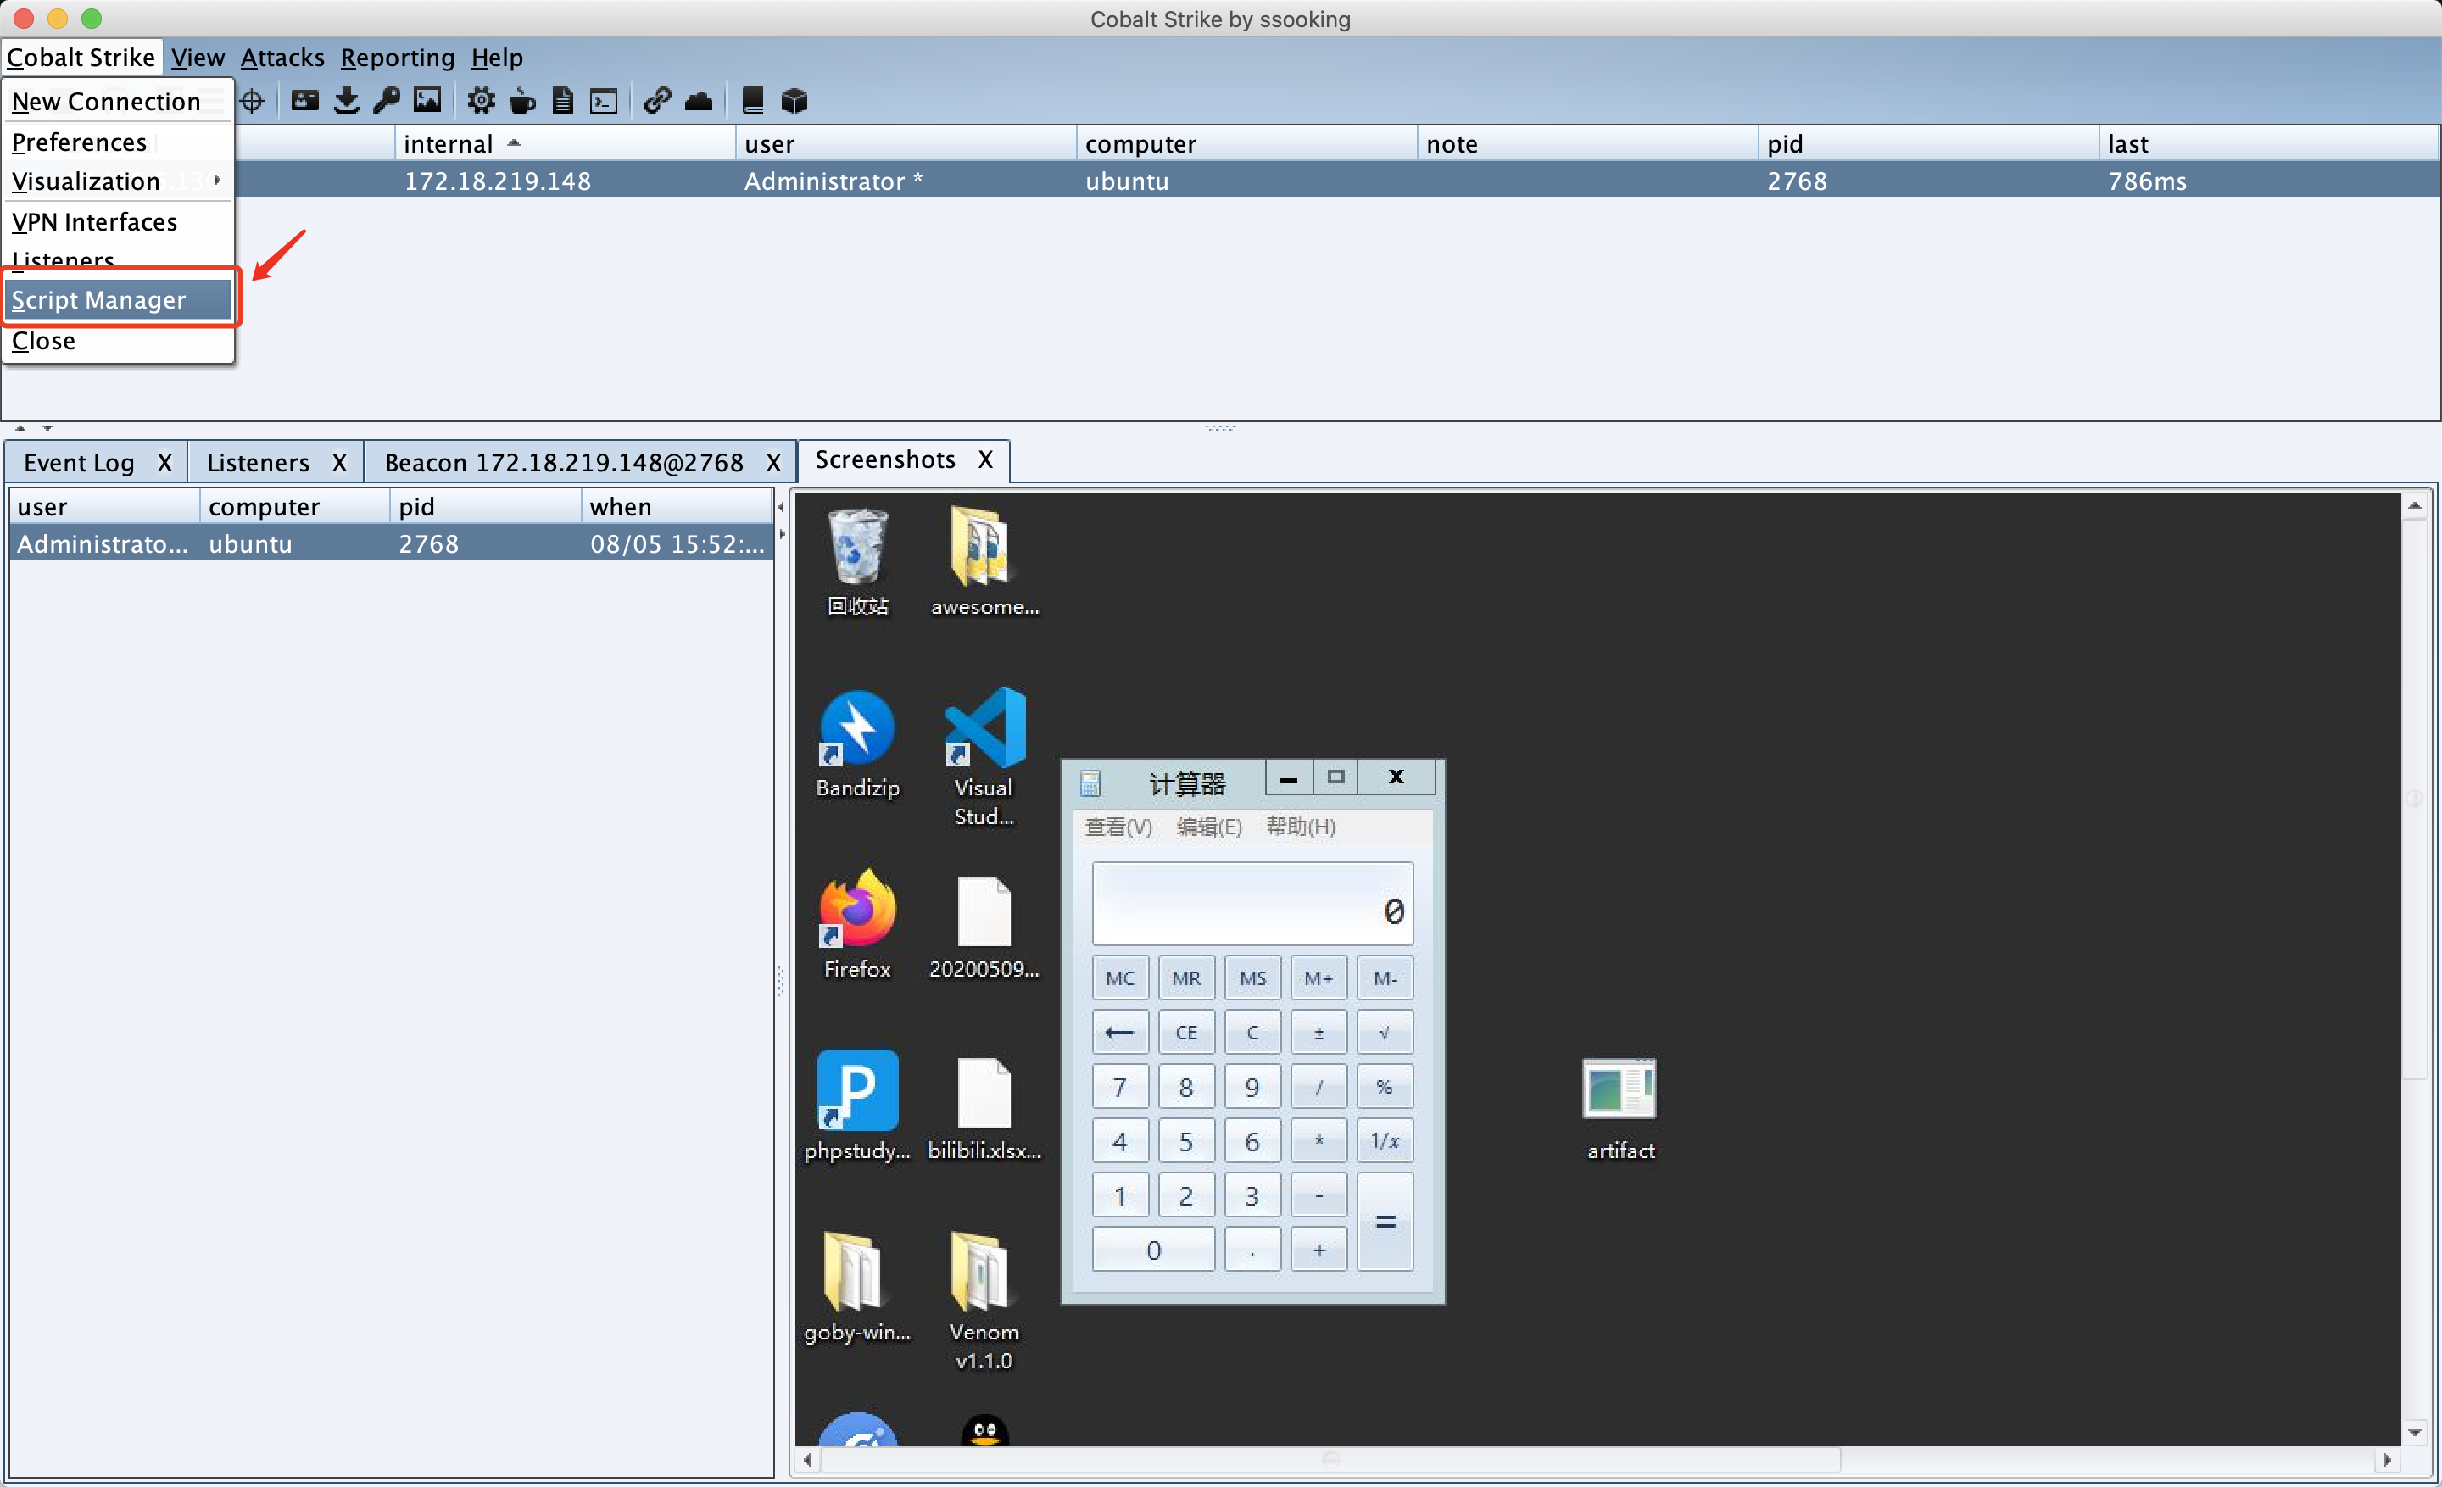The image size is (2442, 1487).
Task: Click the keystrokes key icon
Action: pyautogui.click(x=387, y=100)
